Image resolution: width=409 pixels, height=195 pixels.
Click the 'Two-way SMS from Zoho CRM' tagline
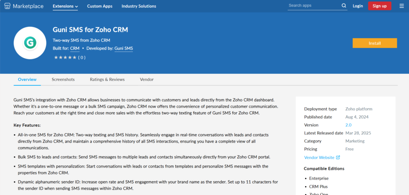tap(81, 40)
